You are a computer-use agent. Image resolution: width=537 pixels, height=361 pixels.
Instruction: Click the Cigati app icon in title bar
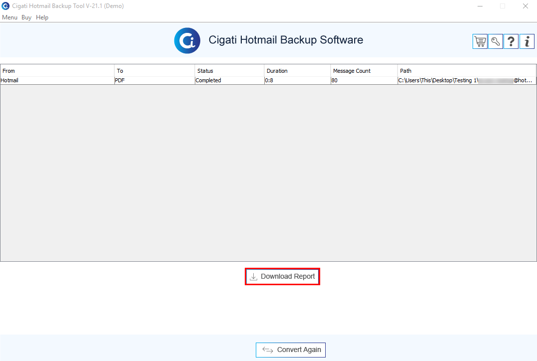pos(5,6)
